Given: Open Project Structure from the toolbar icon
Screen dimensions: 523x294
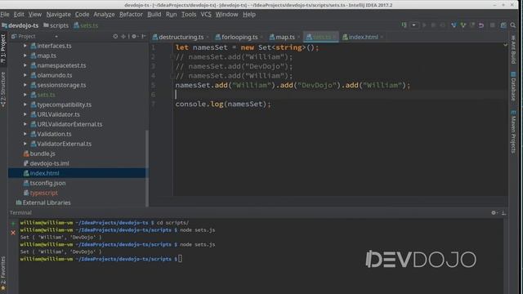Looking at the screenshot, I should (x=503, y=25).
